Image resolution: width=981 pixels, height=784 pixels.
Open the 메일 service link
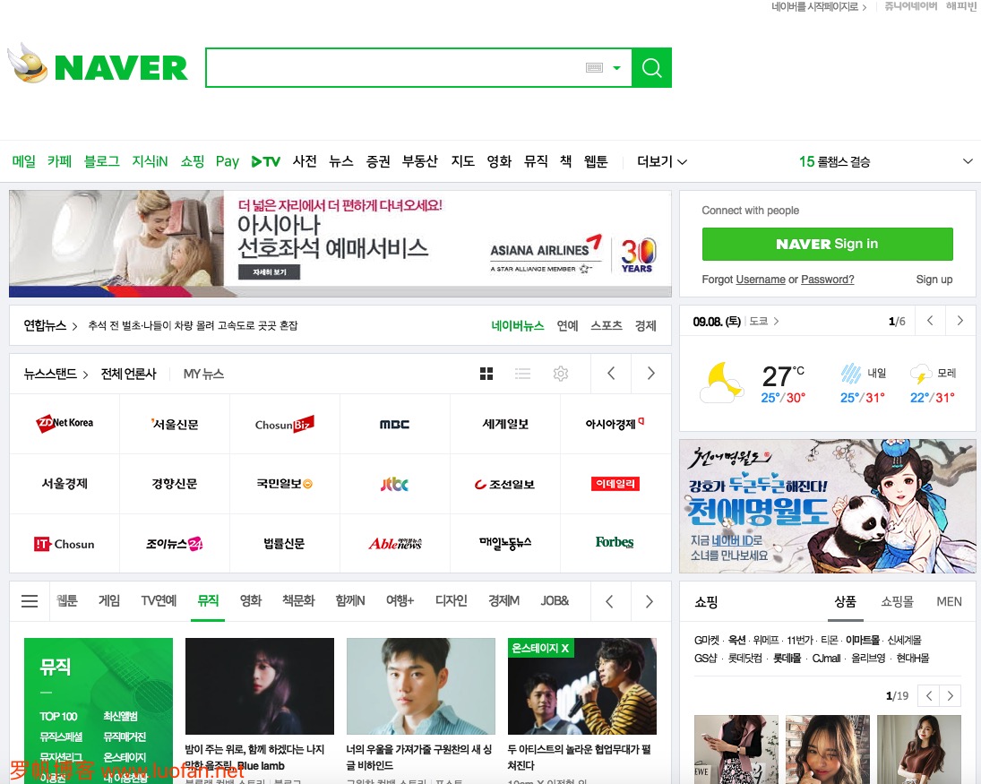(24, 161)
